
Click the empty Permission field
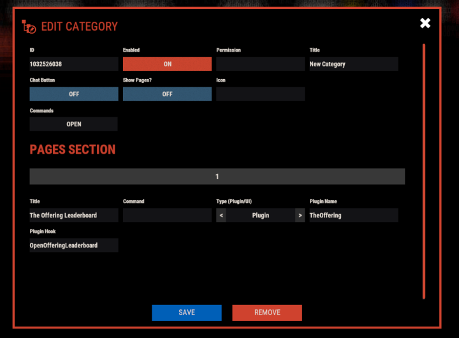tap(260, 64)
